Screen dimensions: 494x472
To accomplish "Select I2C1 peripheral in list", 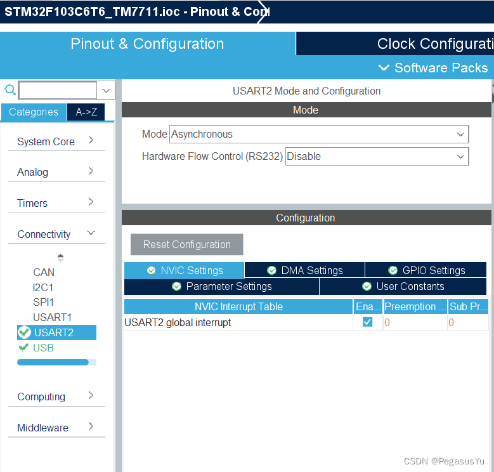I will (43, 287).
